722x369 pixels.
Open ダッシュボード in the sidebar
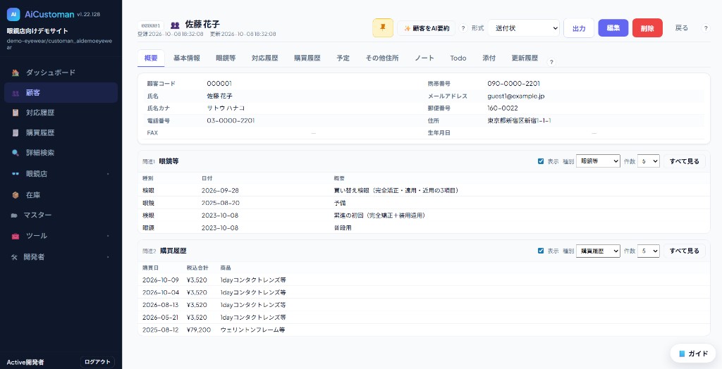pyautogui.click(x=61, y=73)
